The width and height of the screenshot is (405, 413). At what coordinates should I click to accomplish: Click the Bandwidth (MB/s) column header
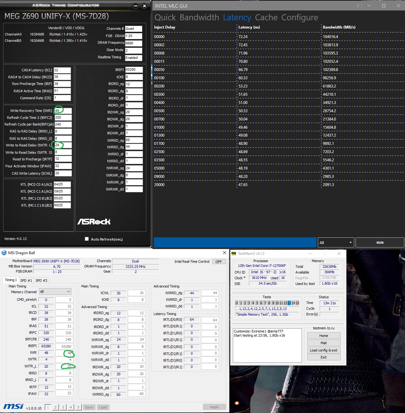coord(339,27)
